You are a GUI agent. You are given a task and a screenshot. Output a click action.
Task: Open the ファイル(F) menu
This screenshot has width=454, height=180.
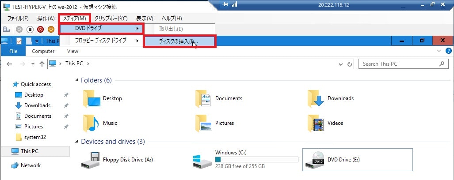click(x=18, y=19)
